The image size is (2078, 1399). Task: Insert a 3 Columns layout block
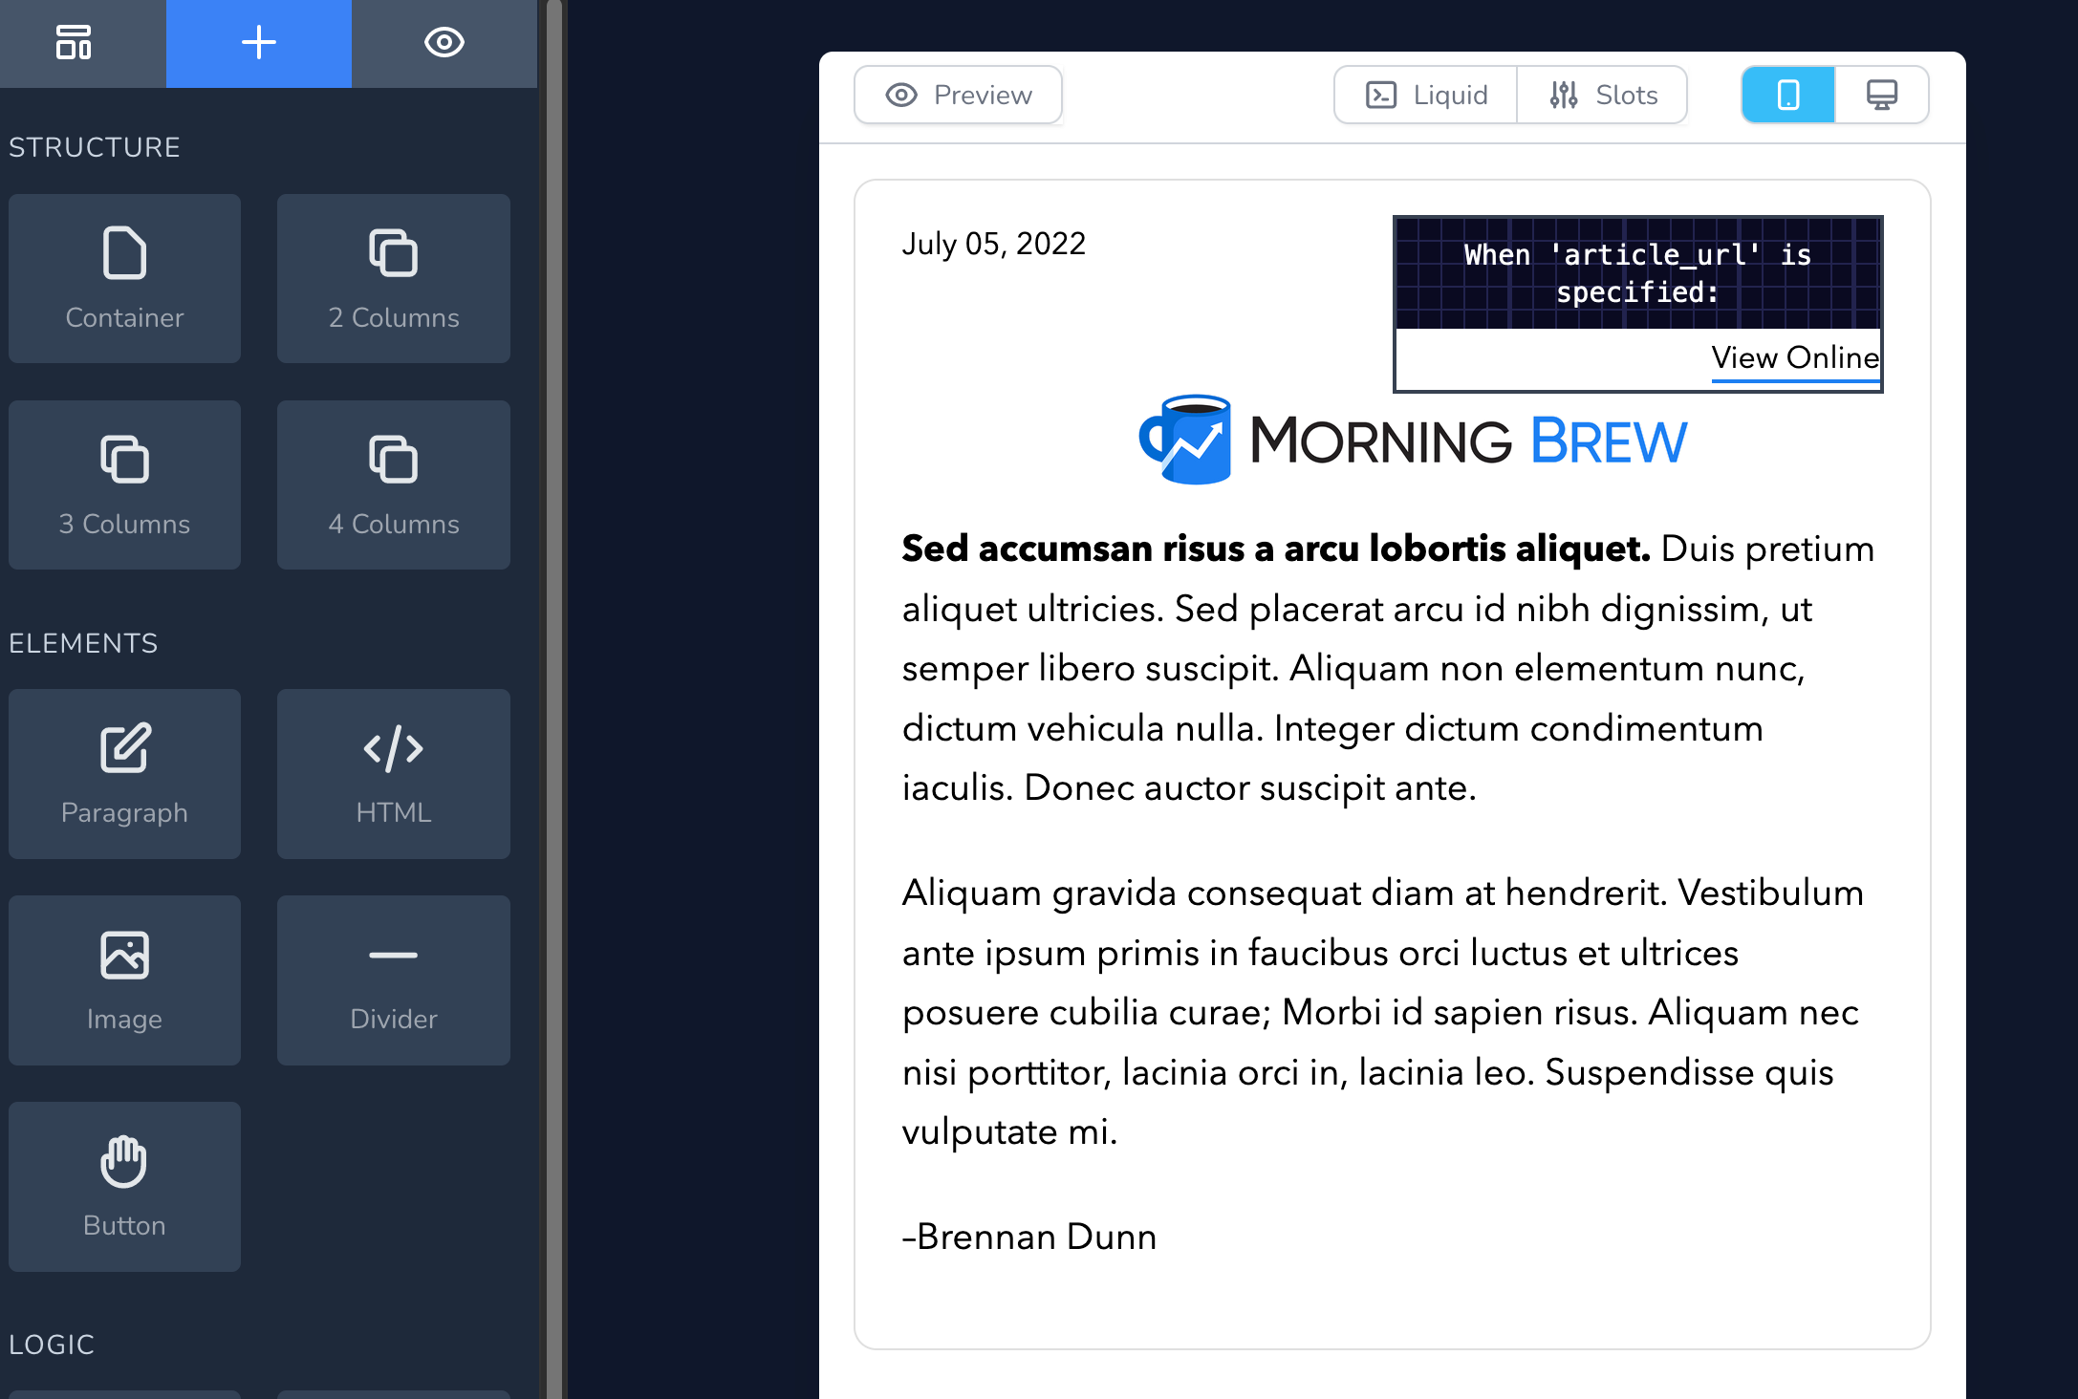[124, 484]
